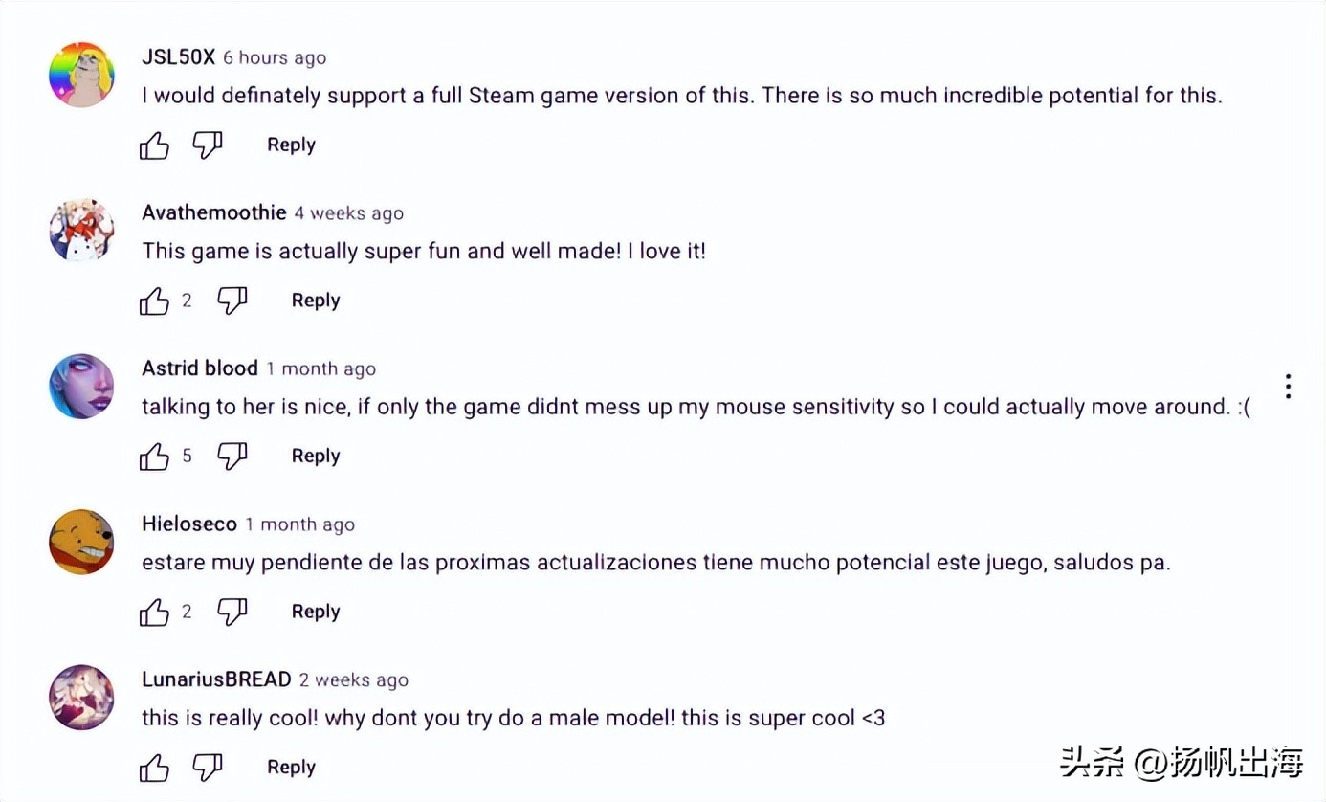Dislike the Hieloseco comment
Image resolution: width=1326 pixels, height=802 pixels.
[232, 613]
